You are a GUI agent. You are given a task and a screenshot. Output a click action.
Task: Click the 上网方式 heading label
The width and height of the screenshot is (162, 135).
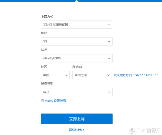pos(47,17)
